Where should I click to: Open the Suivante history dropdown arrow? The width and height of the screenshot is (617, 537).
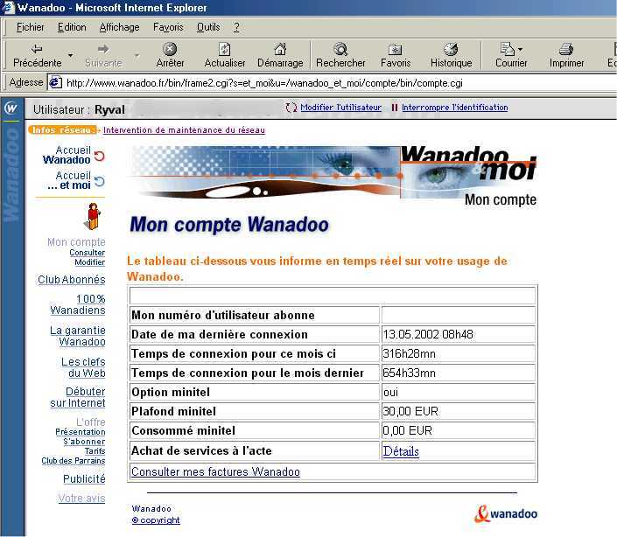point(137,55)
